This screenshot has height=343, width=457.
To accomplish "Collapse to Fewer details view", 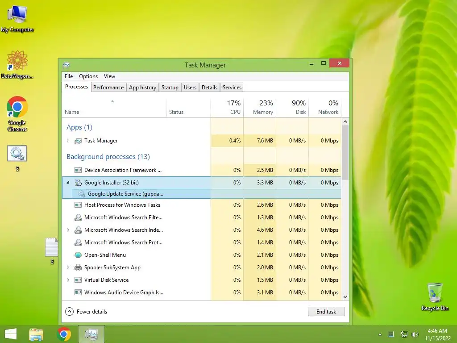I will [x=86, y=312].
